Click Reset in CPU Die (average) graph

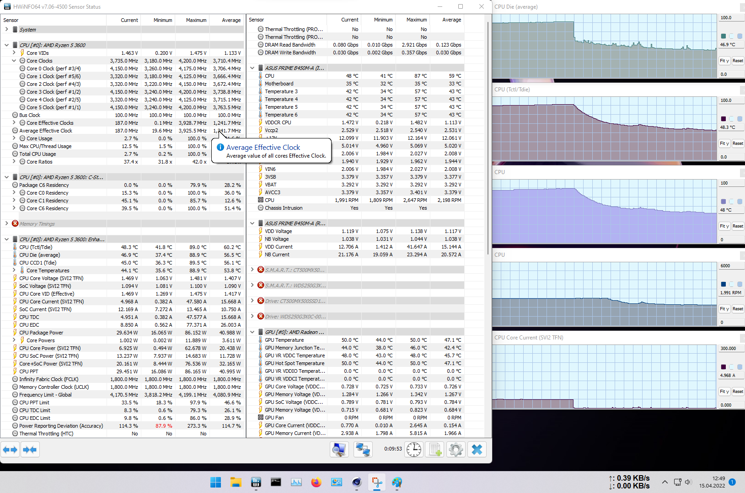click(x=738, y=61)
